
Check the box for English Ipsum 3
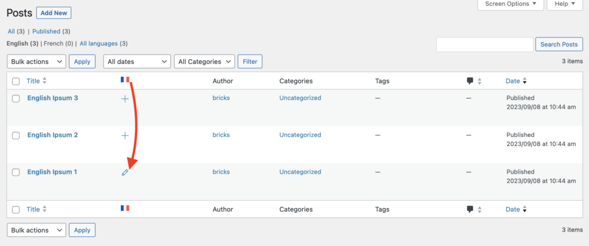click(16, 99)
